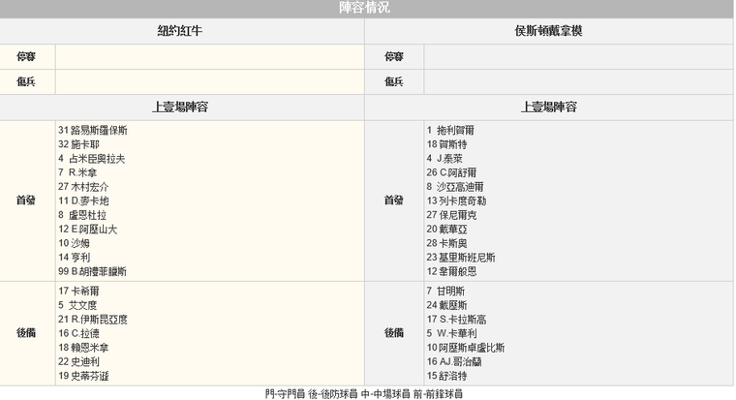Click 傷兵 label under 侯斯頓戴拿模
736x400 pixels.
click(394, 81)
